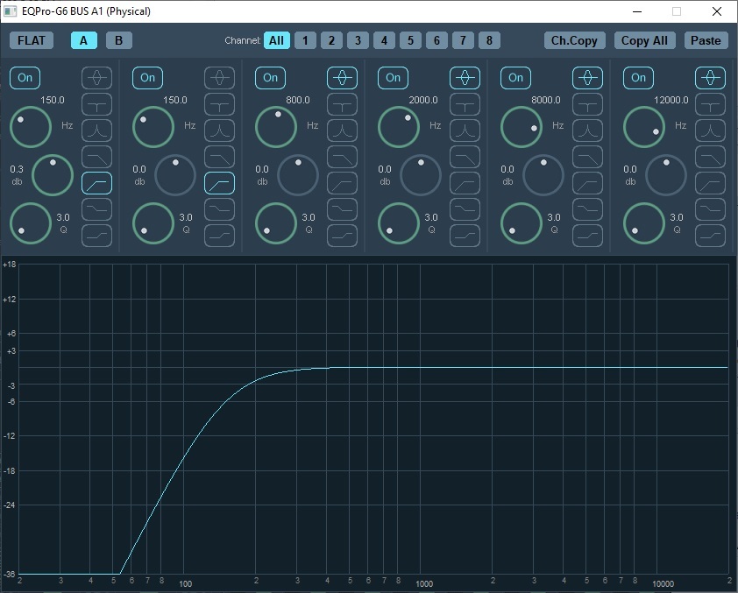The width and height of the screenshot is (738, 593).
Task: Toggle the On button for the first EQ band
Action: (x=25, y=78)
